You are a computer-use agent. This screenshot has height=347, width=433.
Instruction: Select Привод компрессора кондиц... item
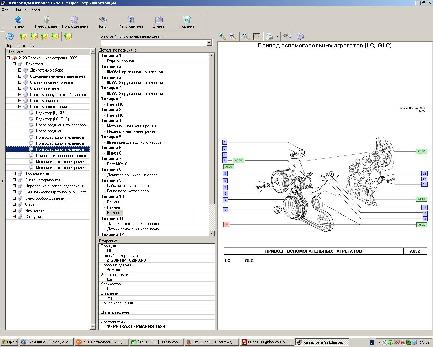[62, 156]
